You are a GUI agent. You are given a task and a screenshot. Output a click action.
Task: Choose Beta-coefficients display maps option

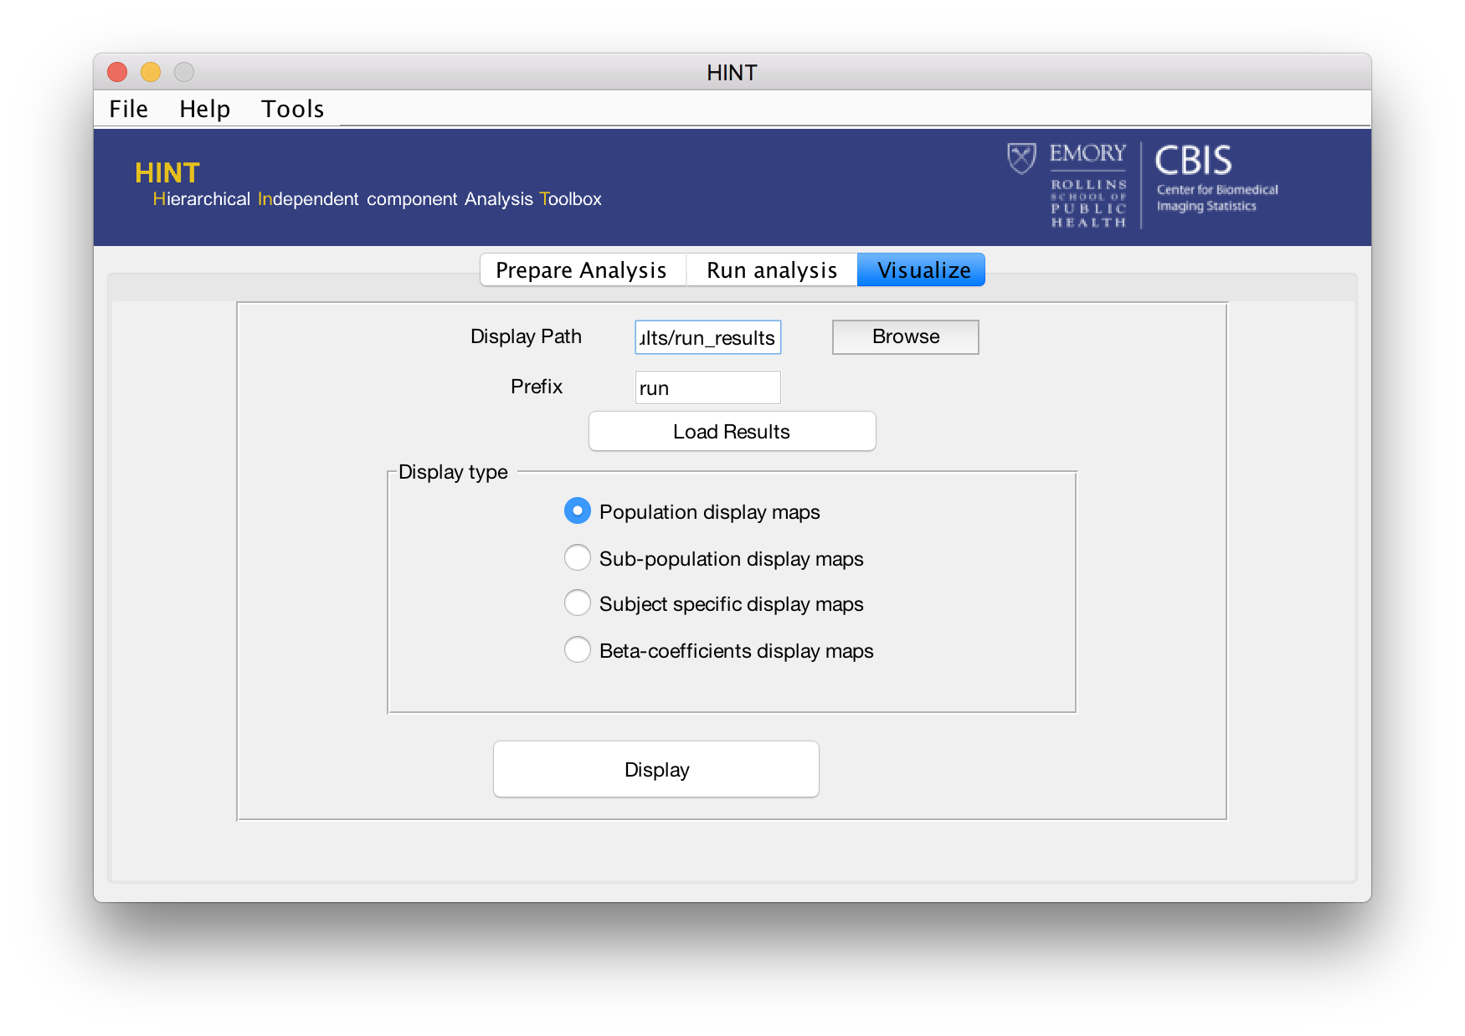tap(578, 650)
